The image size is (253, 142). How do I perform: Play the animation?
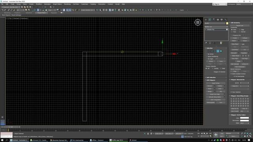(204, 133)
